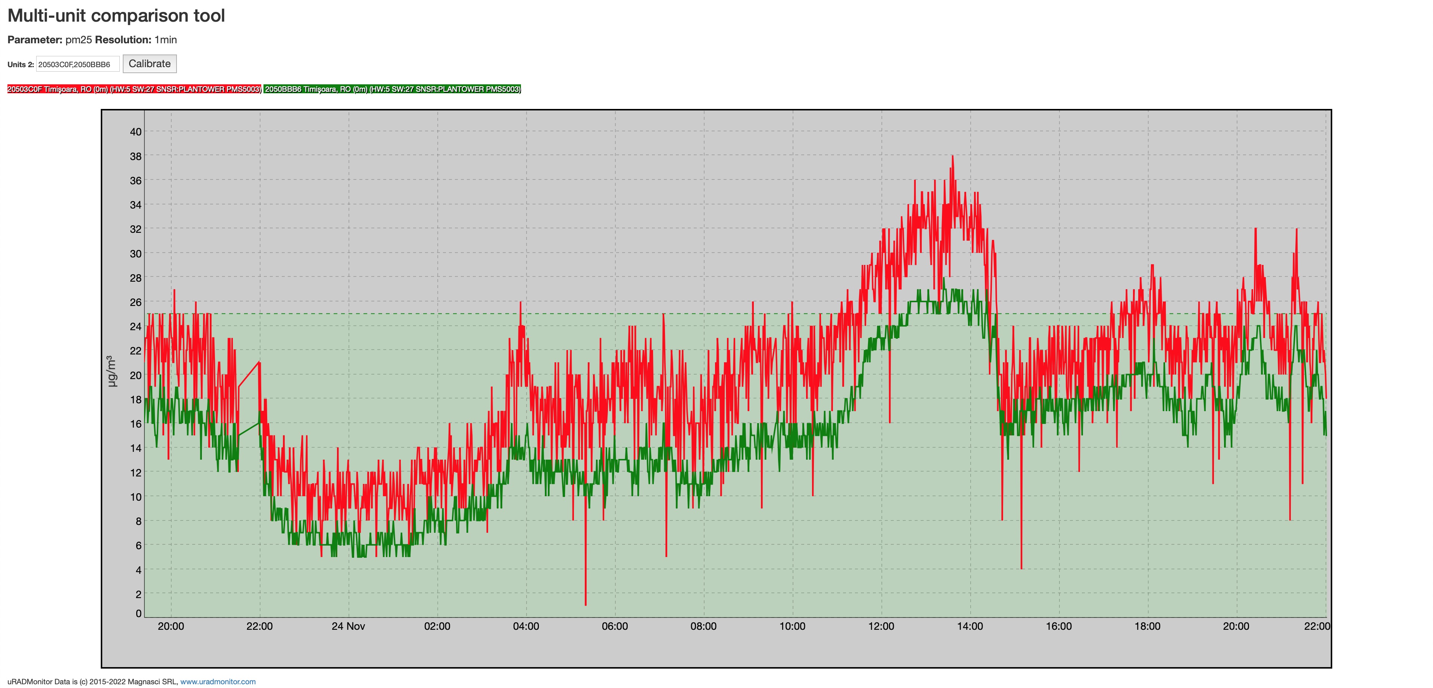Click the green 2050BBB6 legend label
Viewport: 1433px width, 688px height.
pyautogui.click(x=392, y=89)
